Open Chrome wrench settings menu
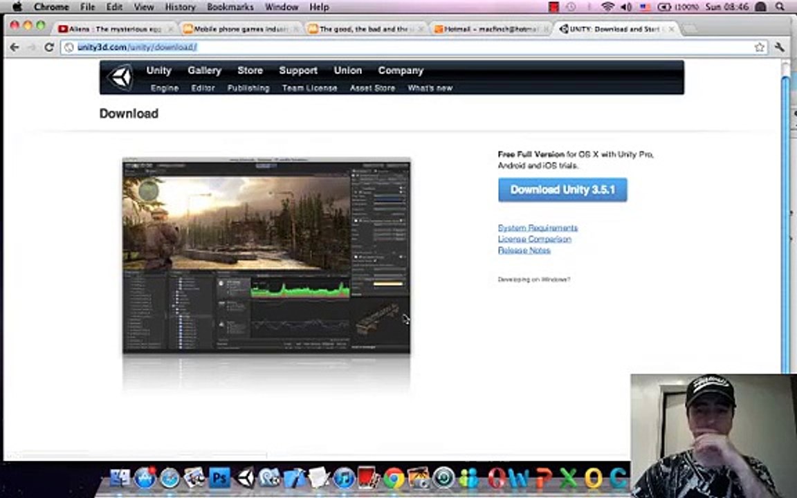 click(x=779, y=47)
